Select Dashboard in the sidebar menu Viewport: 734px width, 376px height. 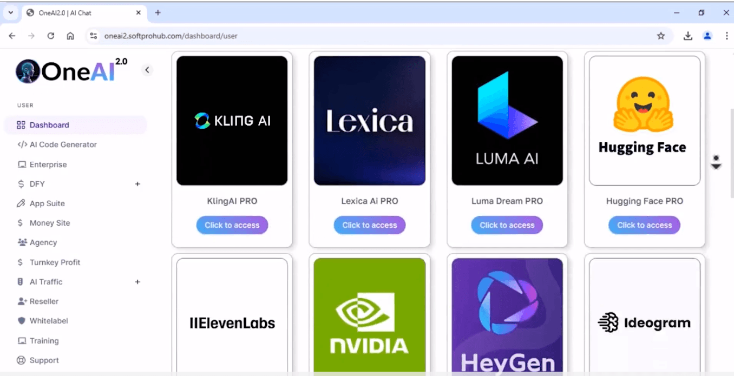point(76,125)
